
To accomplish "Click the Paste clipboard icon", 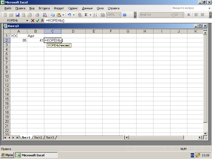I will click(59, 15).
